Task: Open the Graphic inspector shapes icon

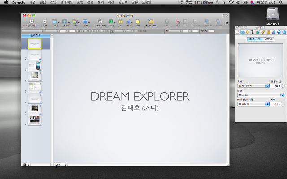Action: tap(258, 32)
